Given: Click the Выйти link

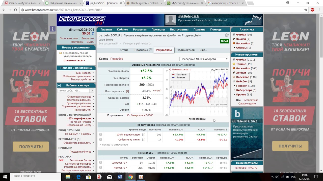Looking at the screenshot, I should tap(90, 42).
